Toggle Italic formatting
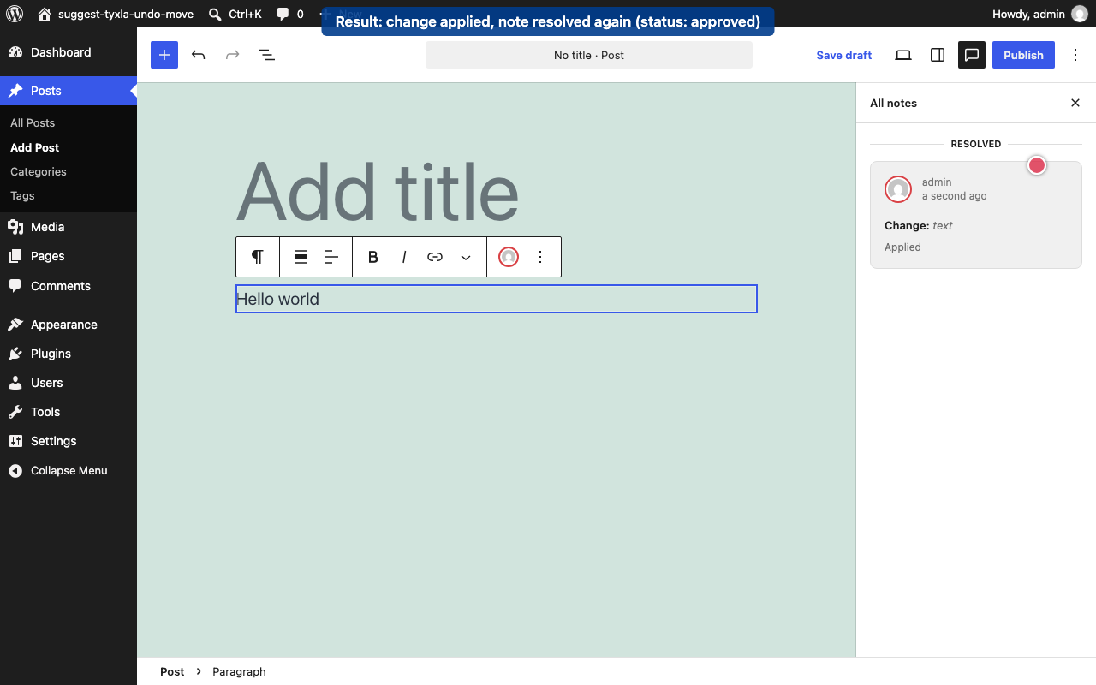 [x=404, y=257]
